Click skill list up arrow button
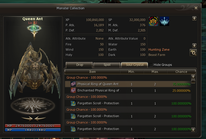This screenshot has width=206, height=139. [x=194, y=18]
